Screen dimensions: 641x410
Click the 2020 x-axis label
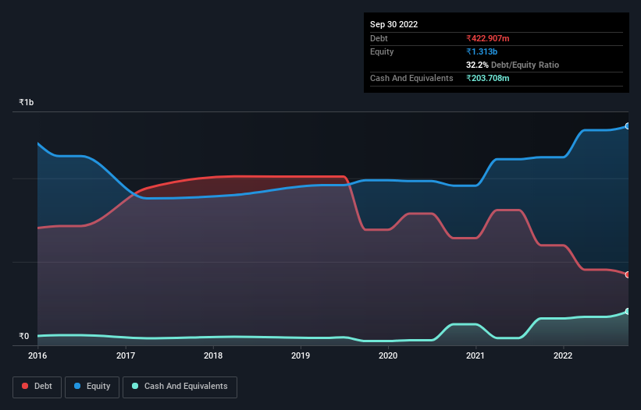click(388, 355)
